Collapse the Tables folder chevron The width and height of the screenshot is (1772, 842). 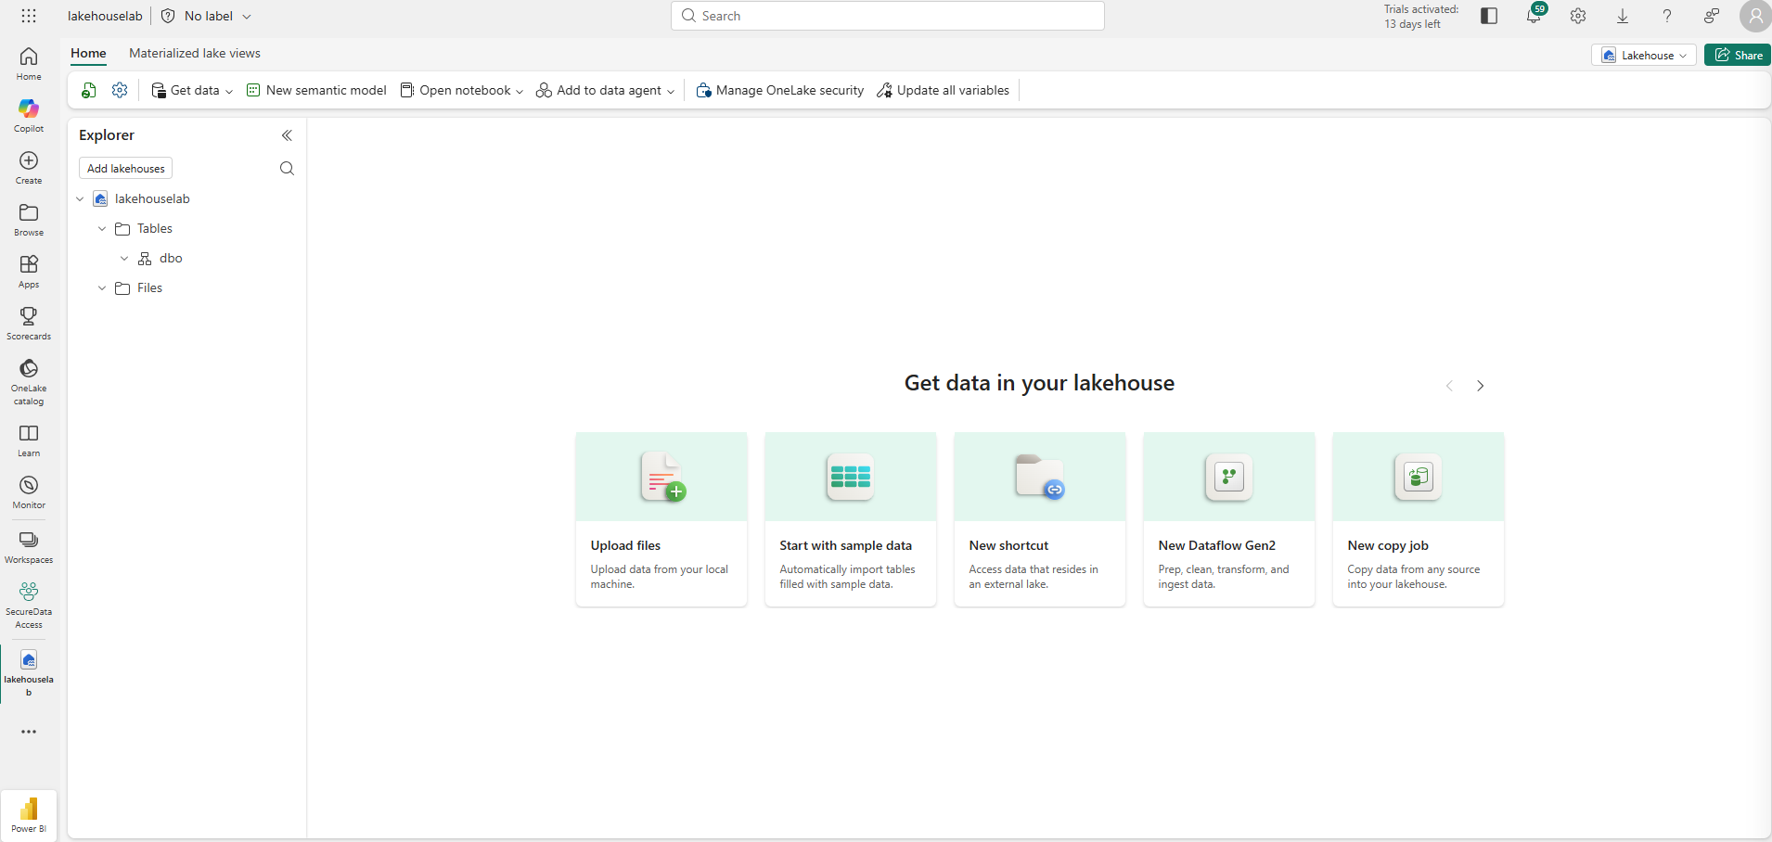[x=102, y=228]
